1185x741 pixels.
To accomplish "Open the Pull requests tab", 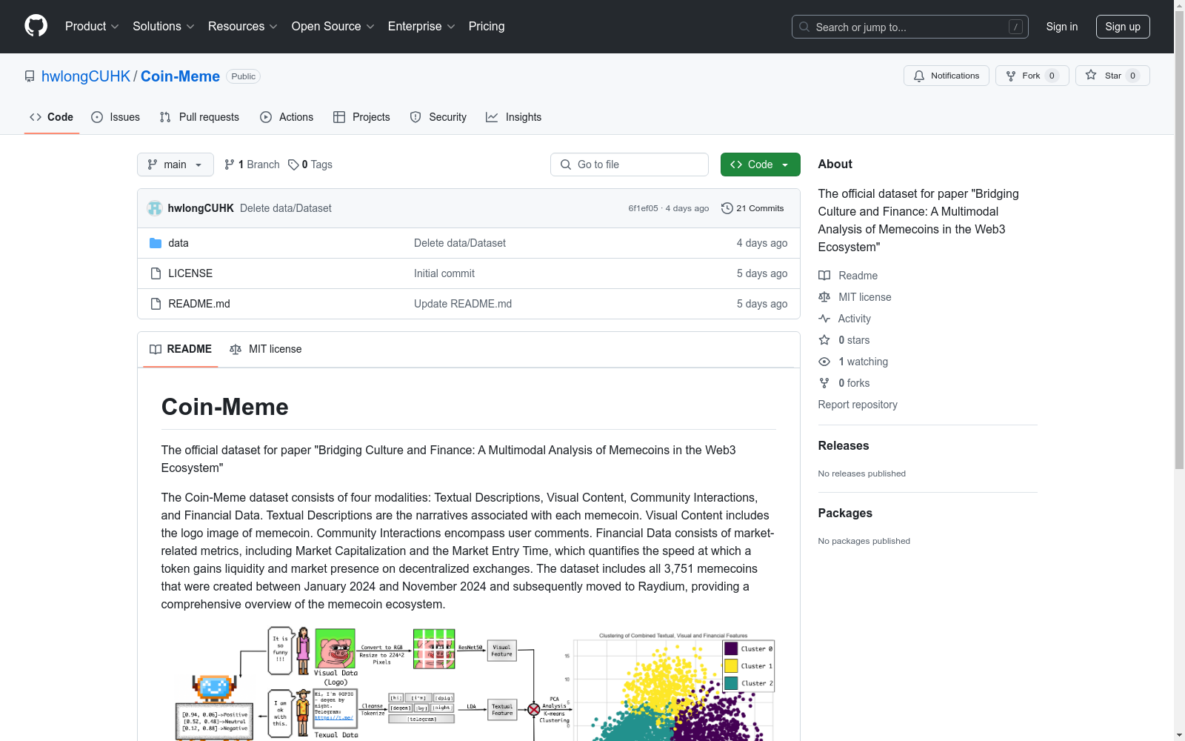I will pos(199,117).
